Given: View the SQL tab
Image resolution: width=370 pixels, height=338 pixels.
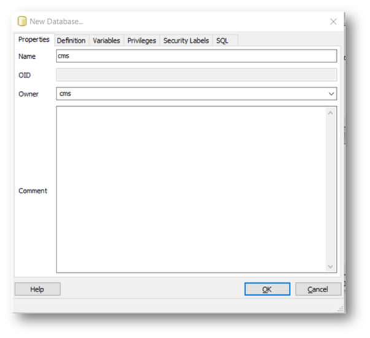Looking at the screenshot, I should pyautogui.click(x=222, y=40).
